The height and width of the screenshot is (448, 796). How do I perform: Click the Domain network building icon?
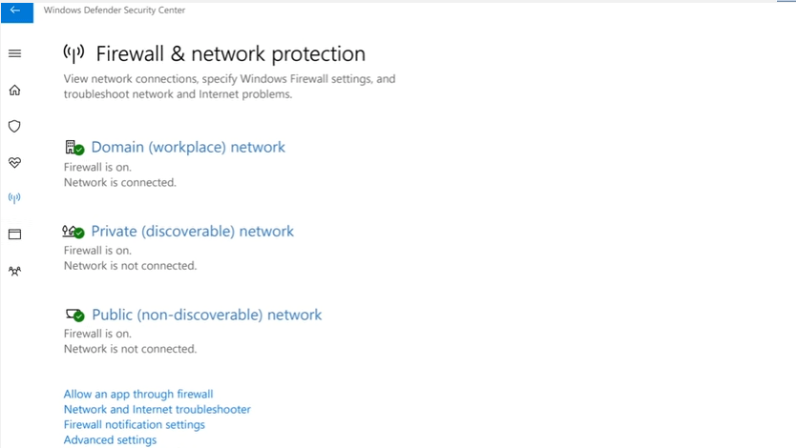pyautogui.click(x=73, y=148)
